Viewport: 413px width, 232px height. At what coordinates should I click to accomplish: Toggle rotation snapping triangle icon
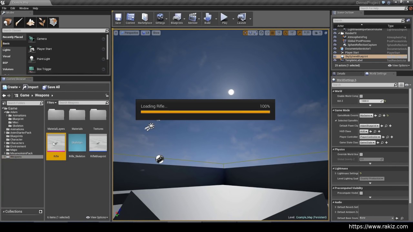tap(286, 33)
